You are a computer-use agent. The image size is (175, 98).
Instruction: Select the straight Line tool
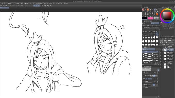click(x=150, y=12)
